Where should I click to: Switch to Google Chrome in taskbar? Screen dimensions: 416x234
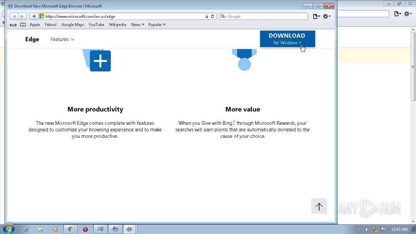pos(70,229)
